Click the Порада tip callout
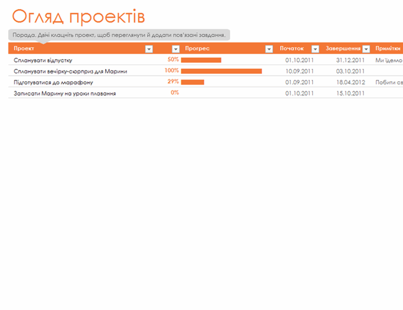The height and width of the screenshot is (310, 403). 119,35
